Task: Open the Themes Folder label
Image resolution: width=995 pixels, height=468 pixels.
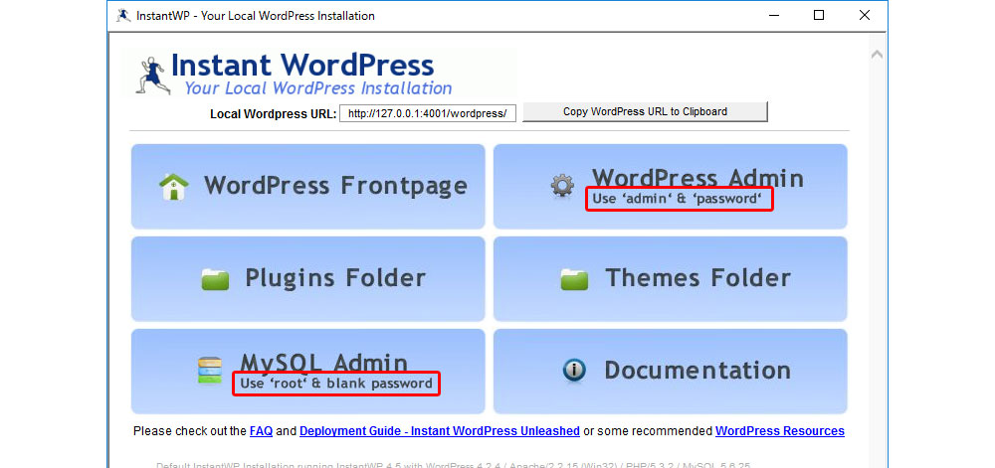Action: (x=697, y=278)
